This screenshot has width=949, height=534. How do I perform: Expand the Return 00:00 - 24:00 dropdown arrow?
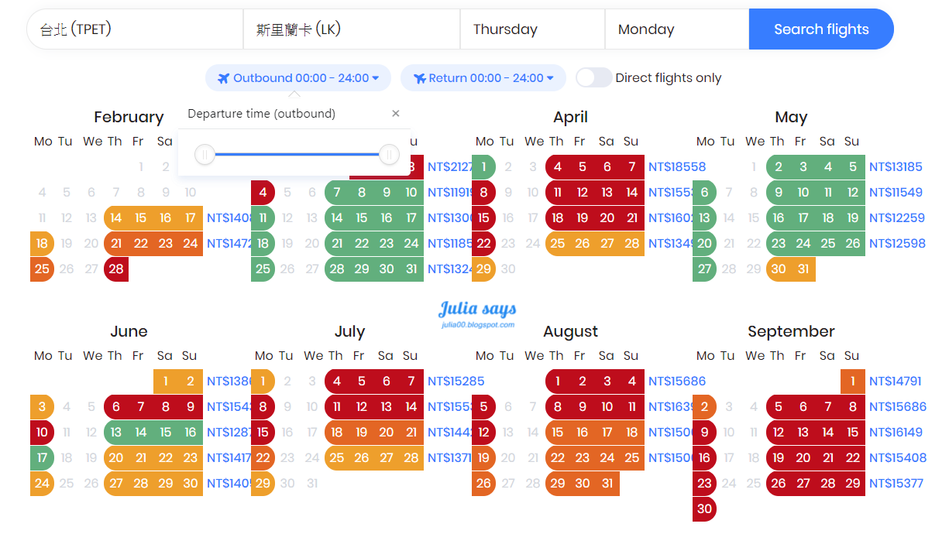pyautogui.click(x=550, y=78)
